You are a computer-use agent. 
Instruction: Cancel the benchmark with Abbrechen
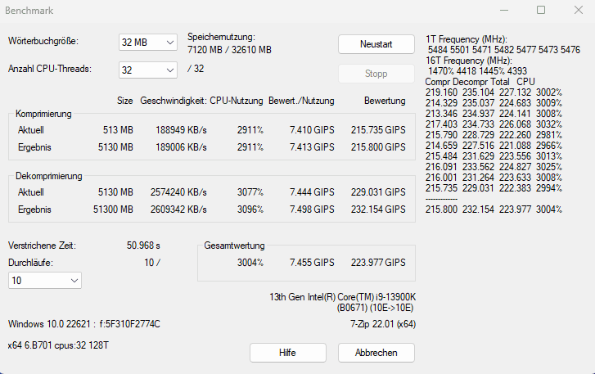(x=376, y=353)
